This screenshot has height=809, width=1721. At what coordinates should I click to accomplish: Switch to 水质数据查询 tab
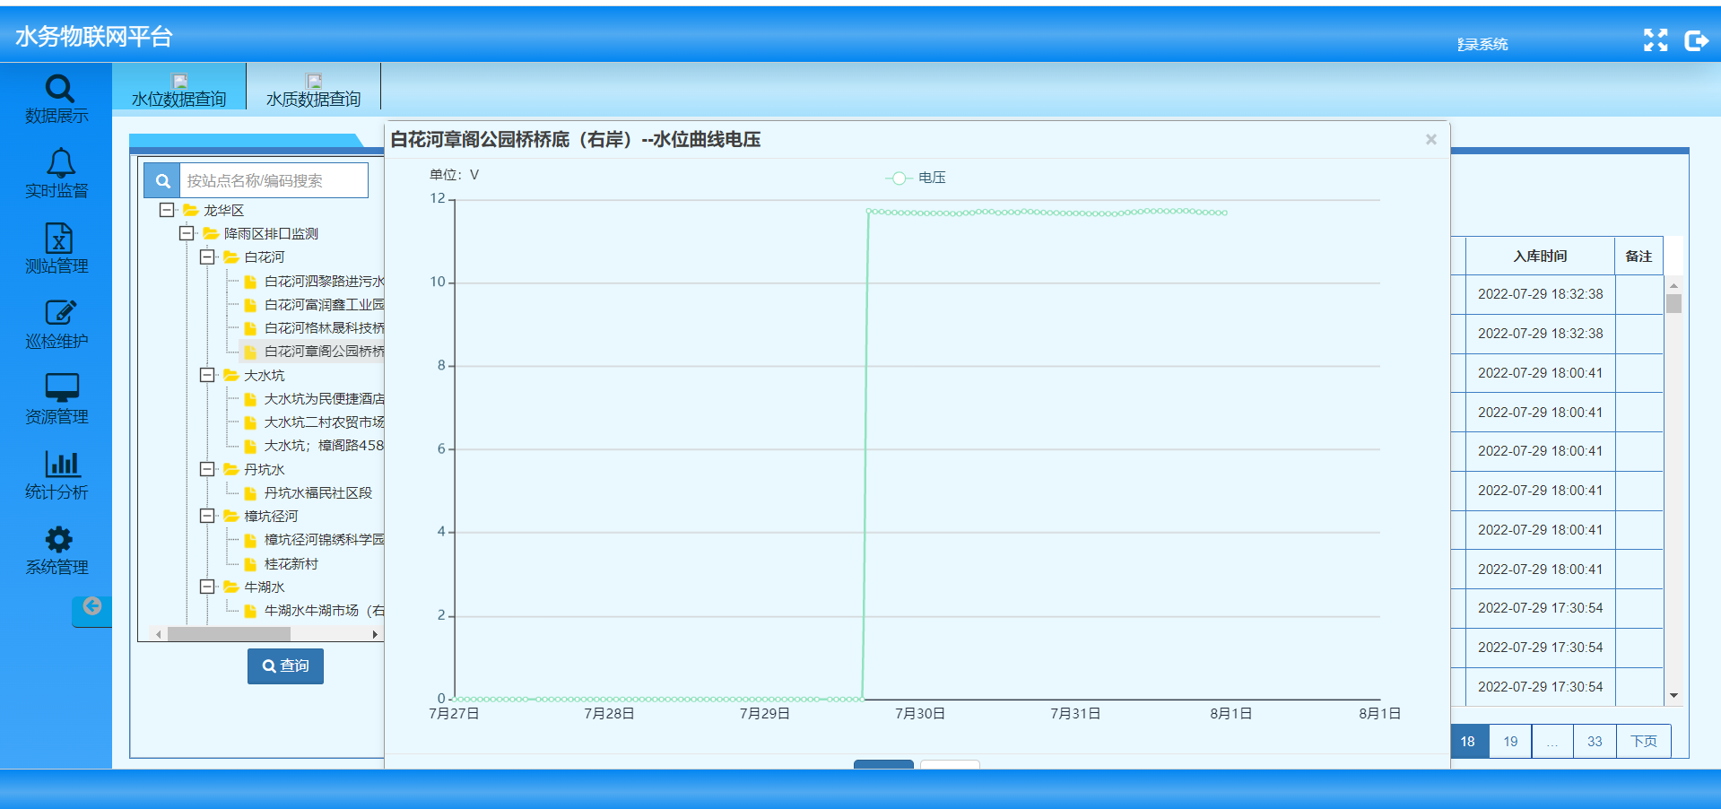click(313, 88)
